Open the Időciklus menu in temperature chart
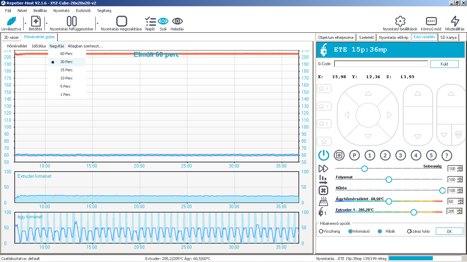The height and width of the screenshot is (262, 467). (39, 46)
